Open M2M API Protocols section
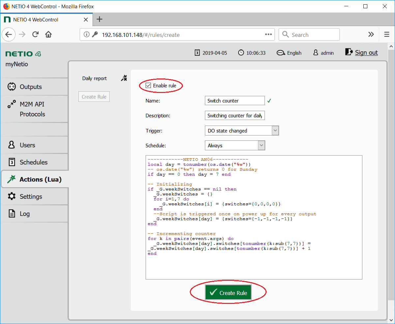Viewport: 395px width, 324px height. click(35, 109)
